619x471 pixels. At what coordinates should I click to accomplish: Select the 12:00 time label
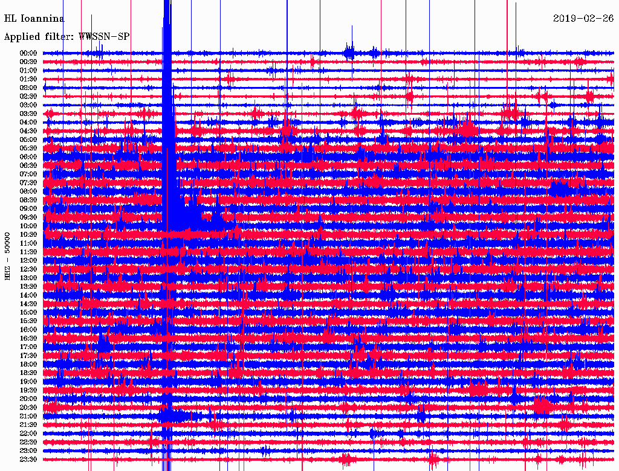[x=28, y=260]
